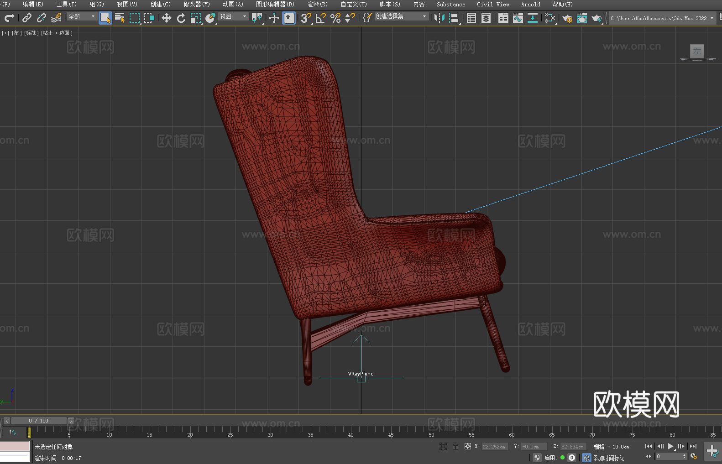Viewport: 722px width, 464px height.
Task: Toggle the Spinner Snap button
Action: coord(350,18)
